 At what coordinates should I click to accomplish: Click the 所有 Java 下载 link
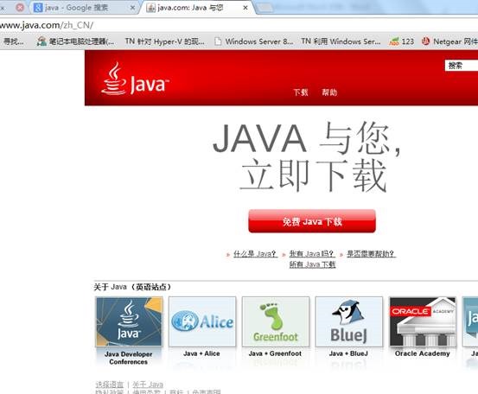pyautogui.click(x=312, y=264)
